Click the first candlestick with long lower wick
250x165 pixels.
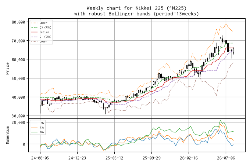click(x=40, y=108)
